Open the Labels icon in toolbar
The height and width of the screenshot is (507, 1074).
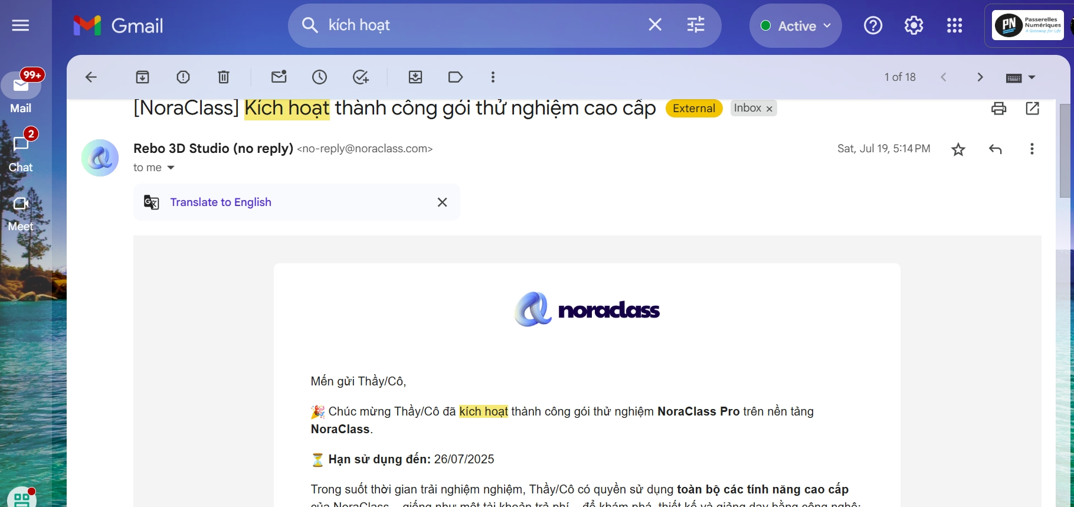pos(456,77)
